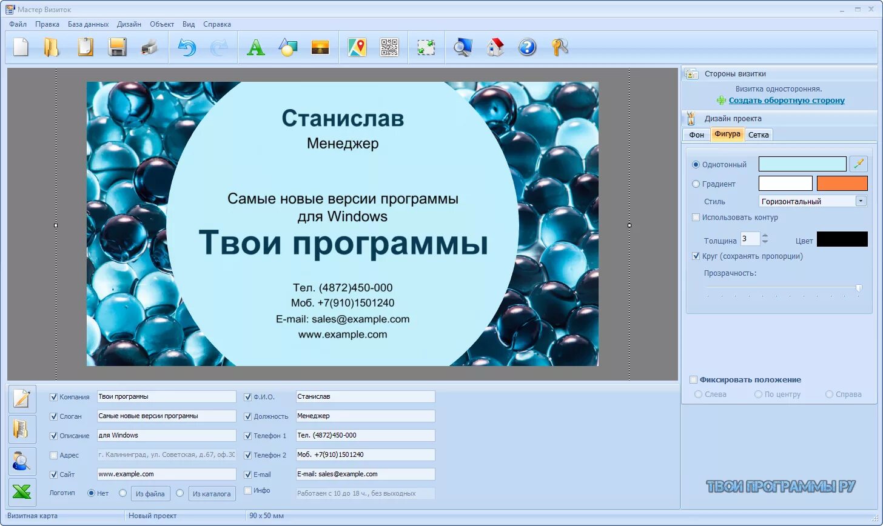Screen dimensions: 883x526
Task: Pick color with eyedropper icon button
Action: 858,164
